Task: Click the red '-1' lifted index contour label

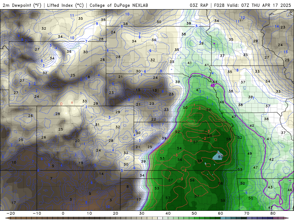Action: click(194, 105)
